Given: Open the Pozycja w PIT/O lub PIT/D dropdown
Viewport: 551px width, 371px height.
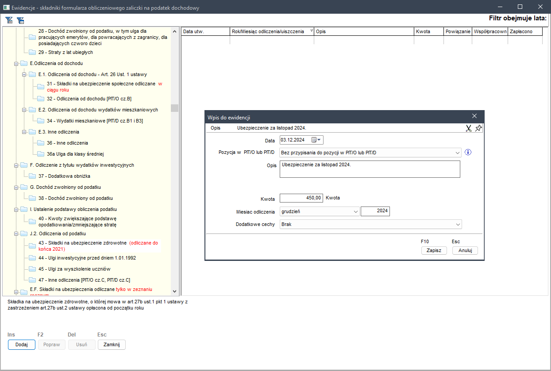Looking at the screenshot, I should point(458,153).
